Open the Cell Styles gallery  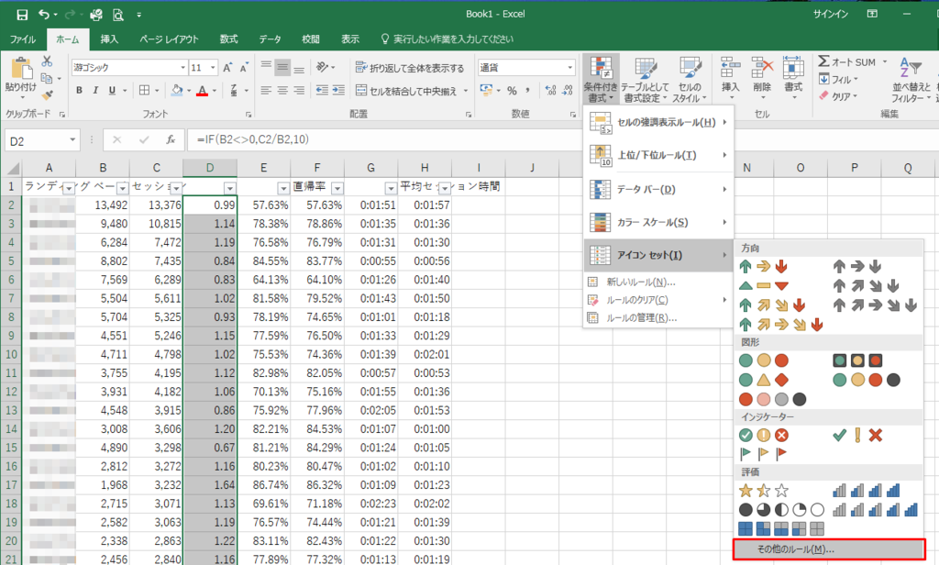point(690,80)
